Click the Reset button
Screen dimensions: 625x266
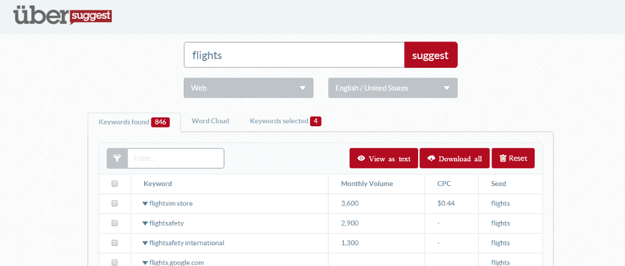pyautogui.click(x=513, y=159)
